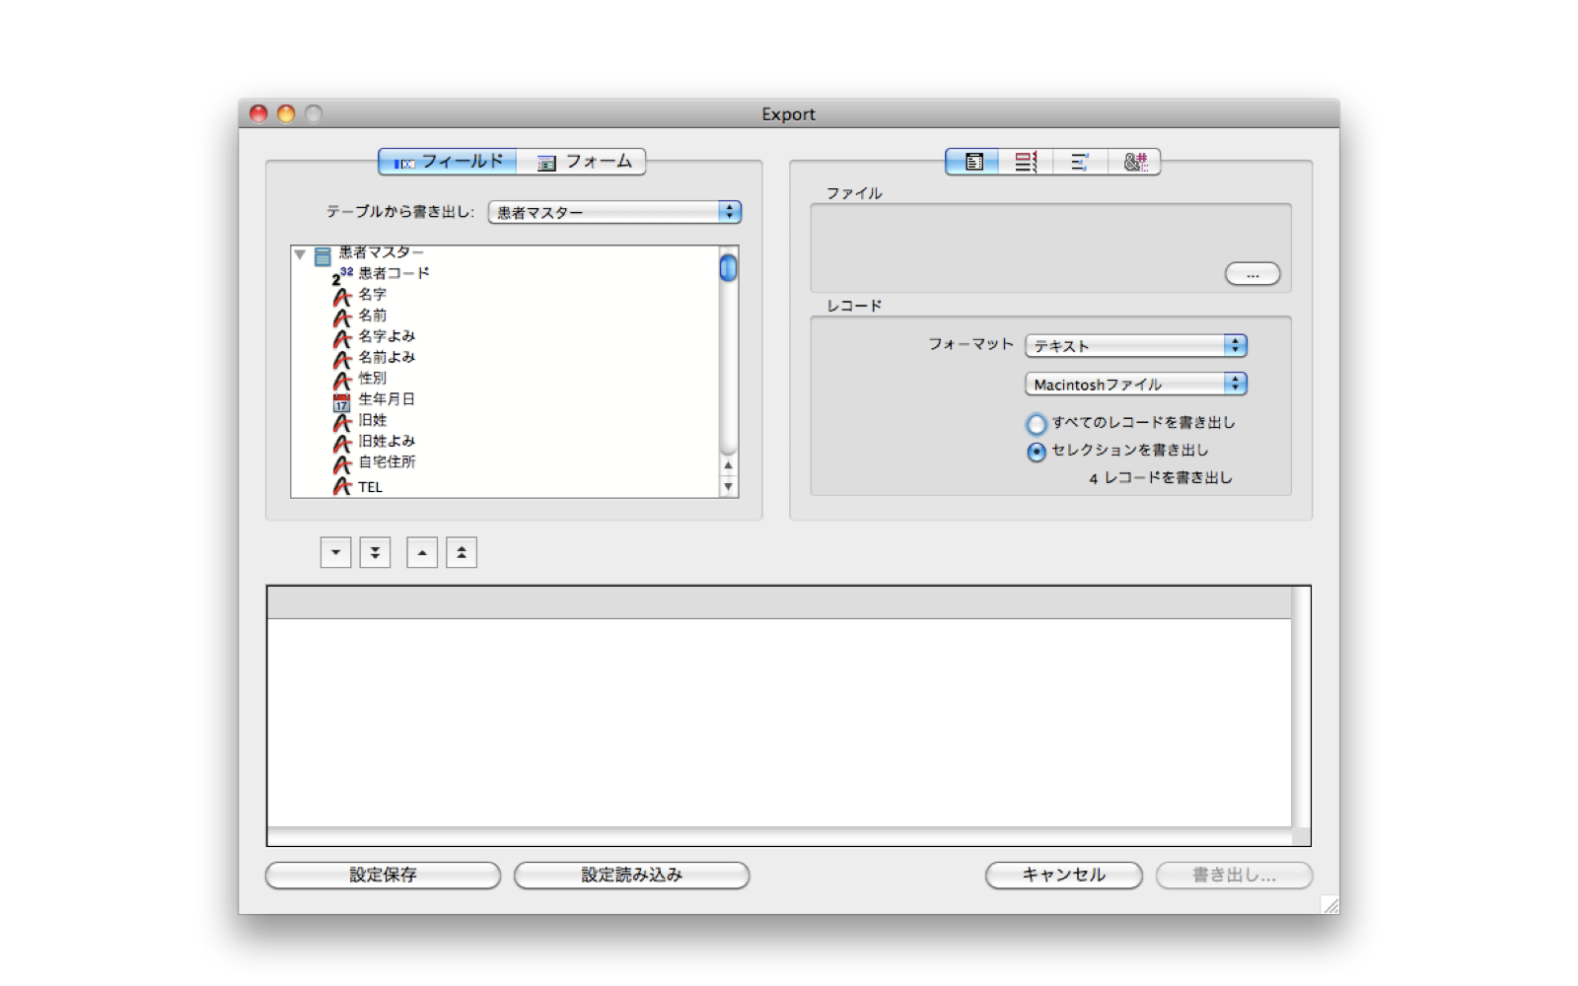
Task: Open the ampersand-and-hash options tab icon
Action: (1134, 162)
